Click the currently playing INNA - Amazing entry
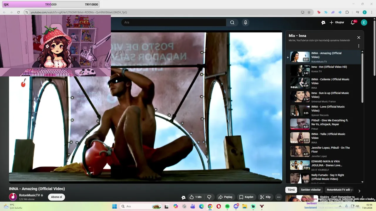Viewport: 376px width, 211px height. [323, 57]
